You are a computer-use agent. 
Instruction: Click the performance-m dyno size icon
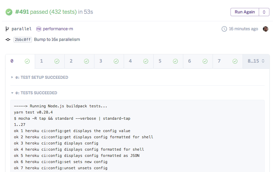pos(39,29)
